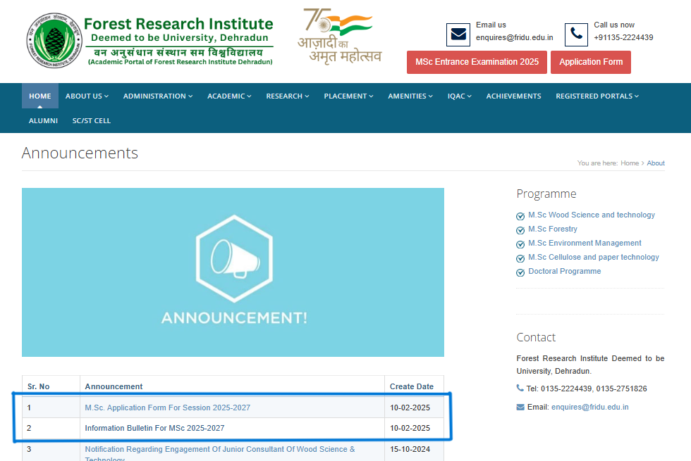The height and width of the screenshot is (461, 691).
Task: Expand the ABOUT US dropdown
Action: click(x=87, y=96)
